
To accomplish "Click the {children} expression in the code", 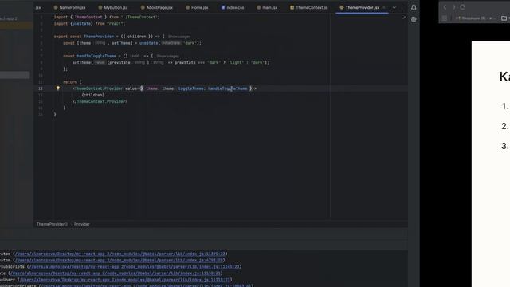I will (x=93, y=95).
